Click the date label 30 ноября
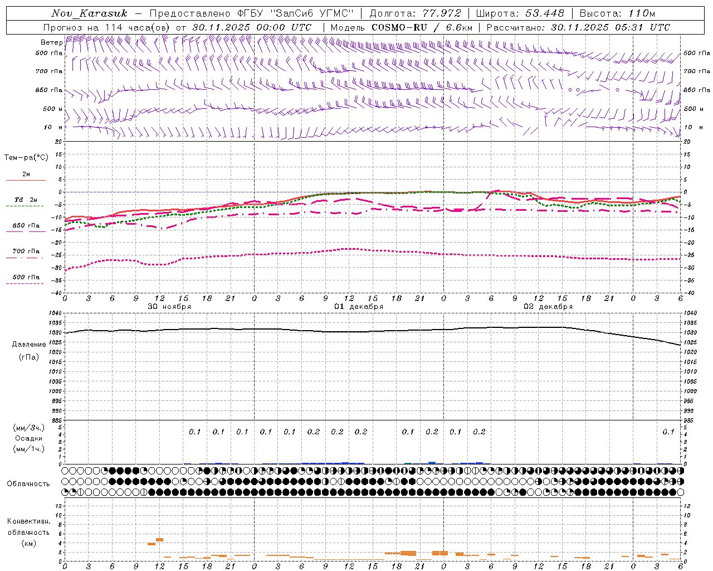Image resolution: width=713 pixels, height=571 pixels. click(169, 307)
